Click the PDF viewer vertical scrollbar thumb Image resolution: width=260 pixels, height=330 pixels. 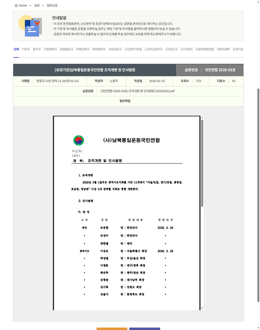click(x=202, y=163)
